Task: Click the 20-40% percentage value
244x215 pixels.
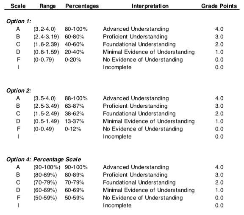Action: pos(75,52)
